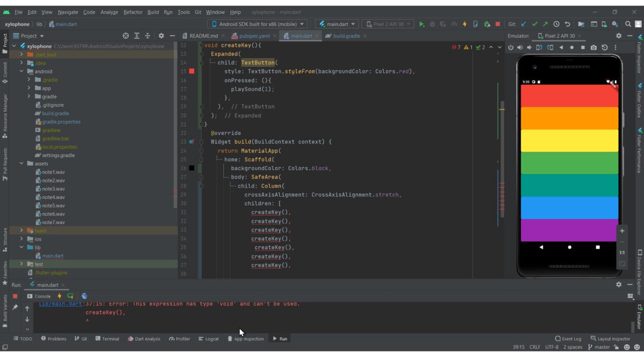The width and height of the screenshot is (644, 357).
Task: Expand the build folder
Action: tap(22, 231)
